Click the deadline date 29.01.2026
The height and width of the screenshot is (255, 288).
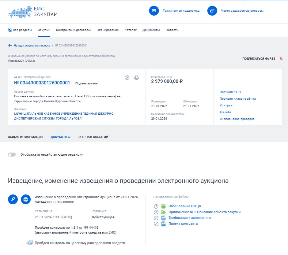click(x=159, y=119)
